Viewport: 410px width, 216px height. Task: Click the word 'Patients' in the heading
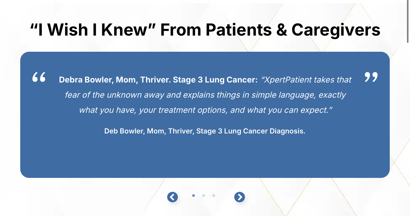point(239,30)
